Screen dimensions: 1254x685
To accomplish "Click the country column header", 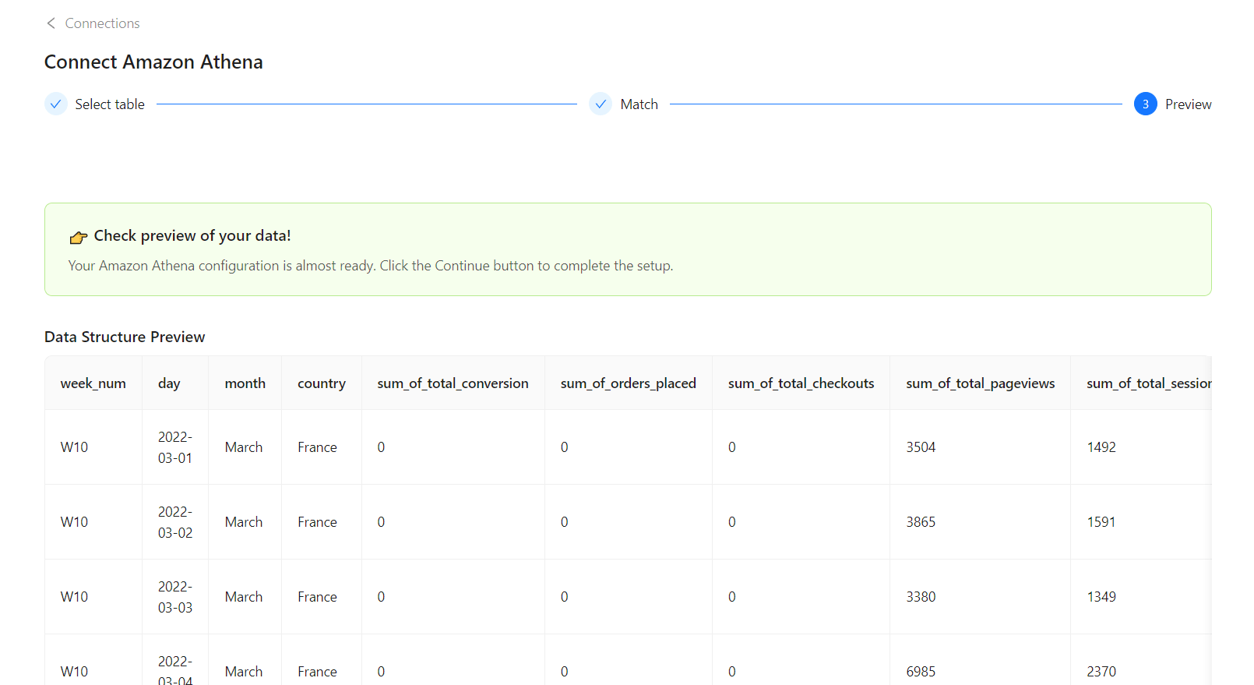I will point(322,383).
